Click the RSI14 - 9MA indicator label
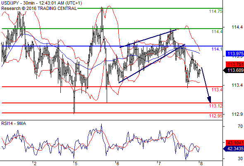This screenshot has width=244, height=166. tap(14, 123)
